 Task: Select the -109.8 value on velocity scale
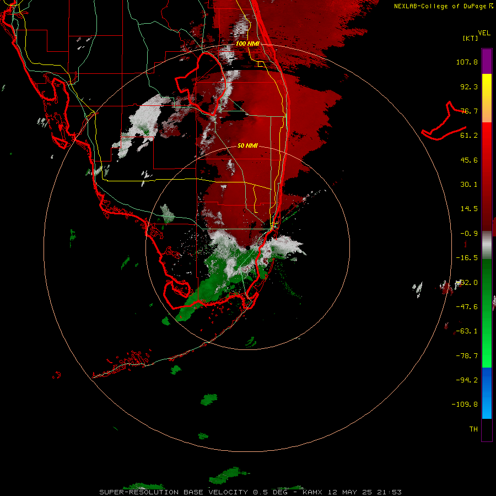[x=465, y=405]
